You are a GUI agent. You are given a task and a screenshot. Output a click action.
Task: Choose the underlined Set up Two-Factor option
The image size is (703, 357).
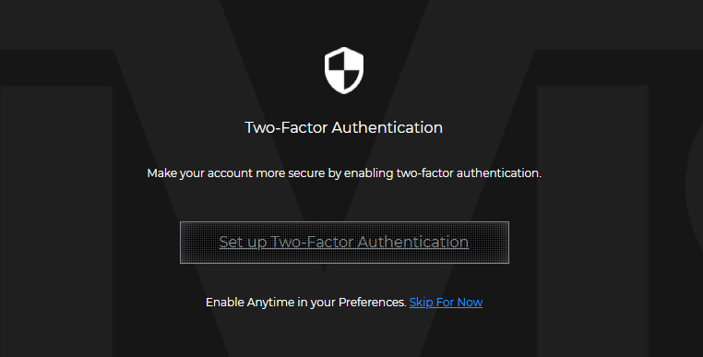(x=344, y=243)
